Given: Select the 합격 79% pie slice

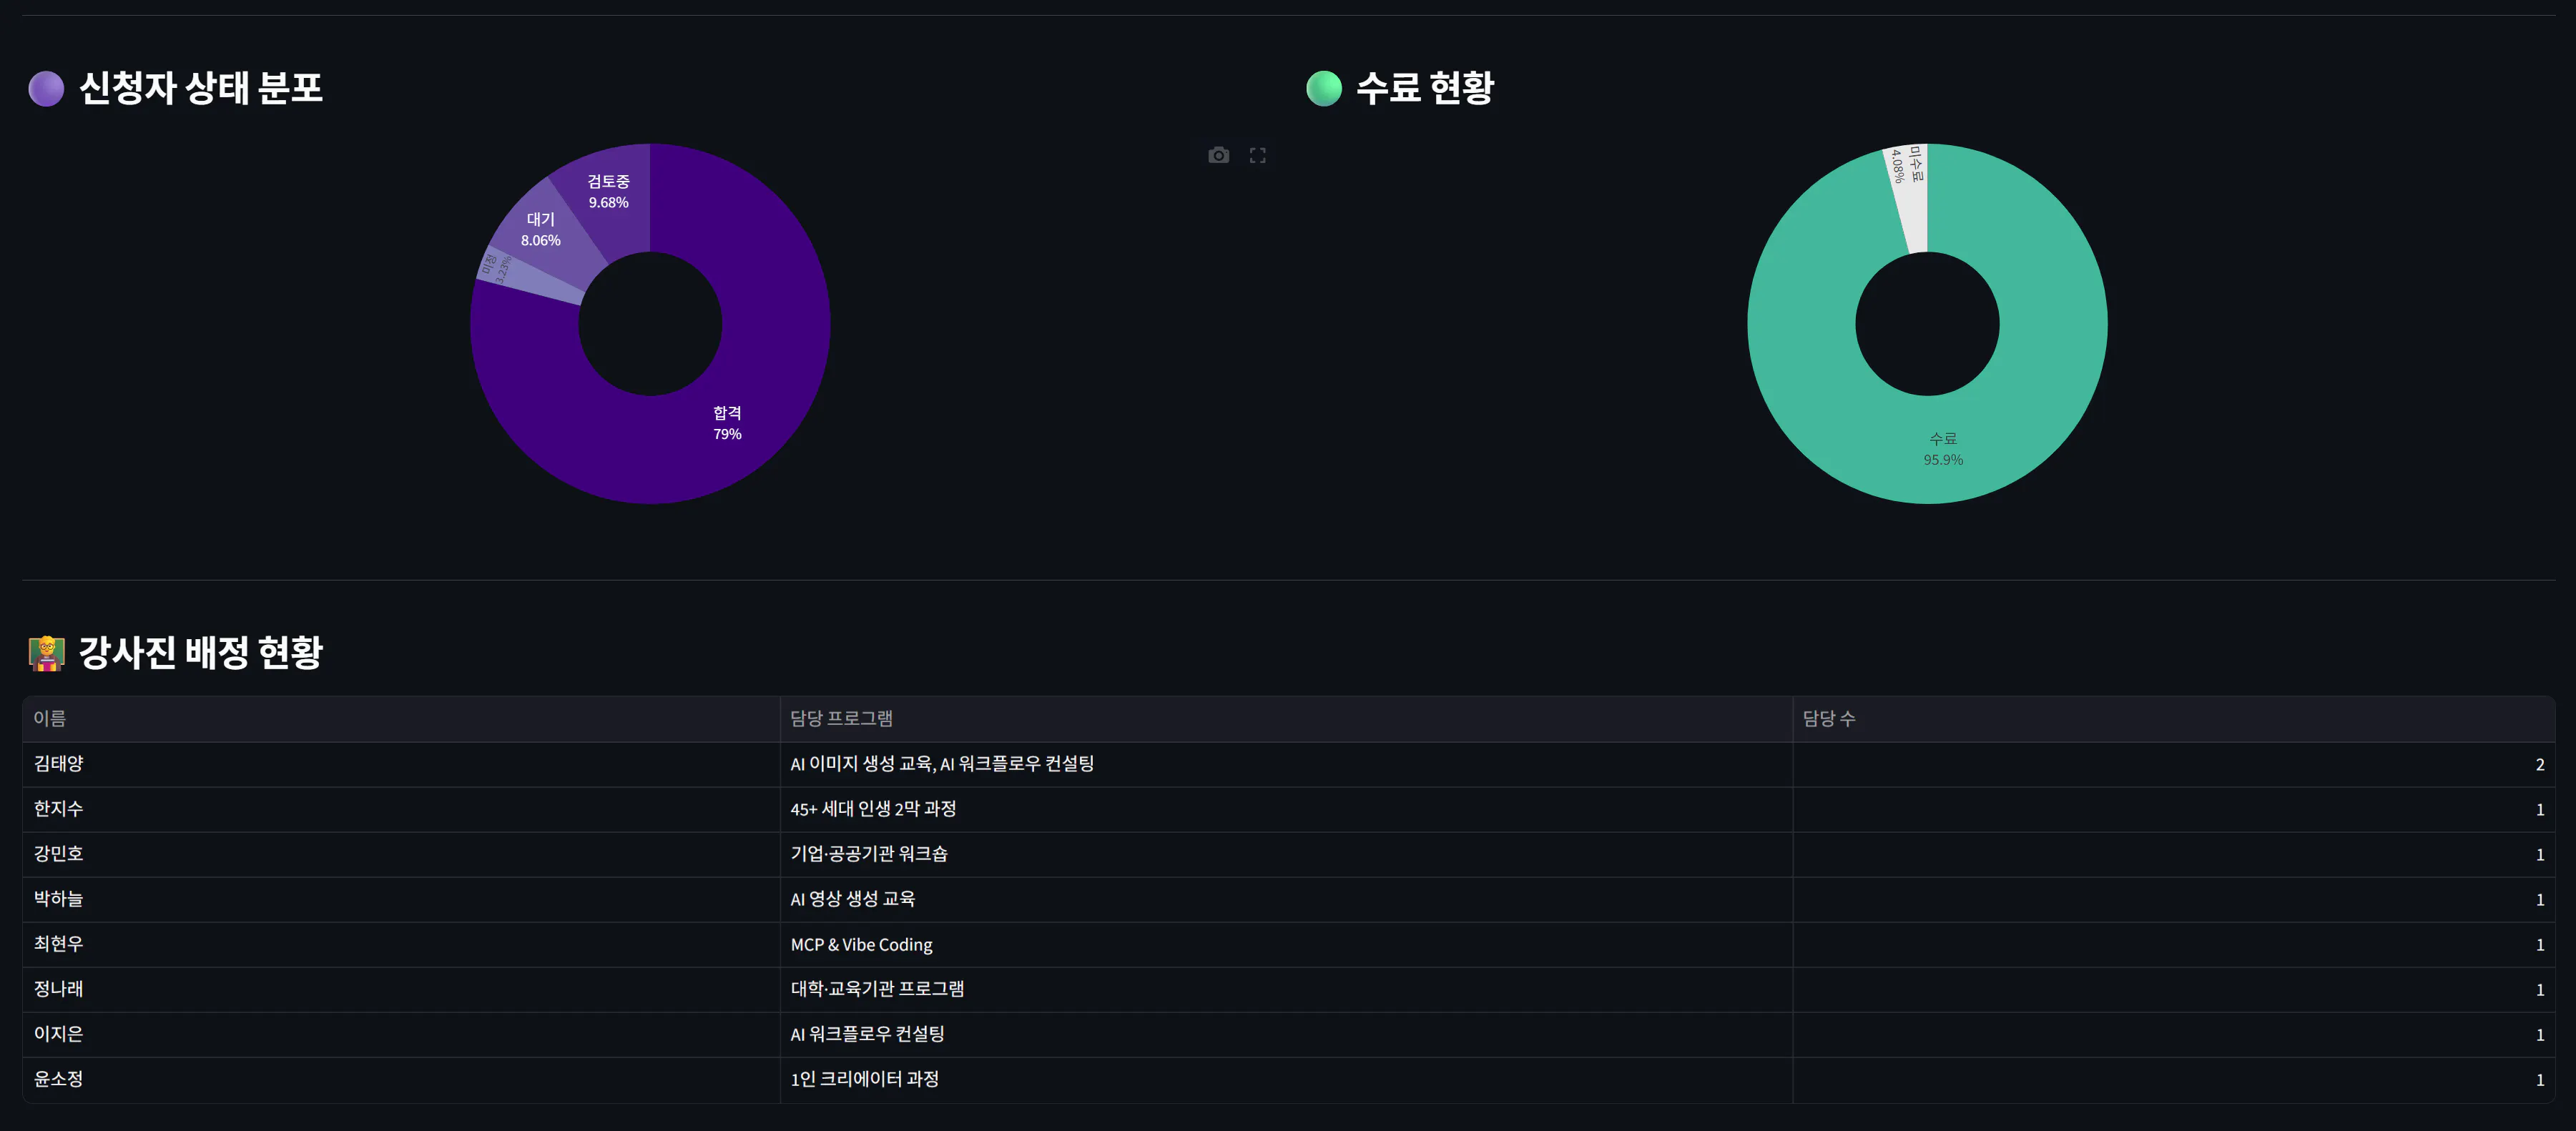Looking at the screenshot, I should 727,422.
